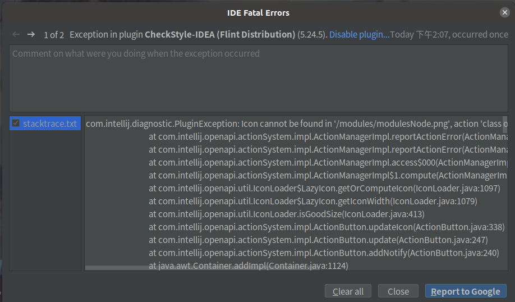Focus the exception comment text area
515x302 pixels.
(x=259, y=78)
